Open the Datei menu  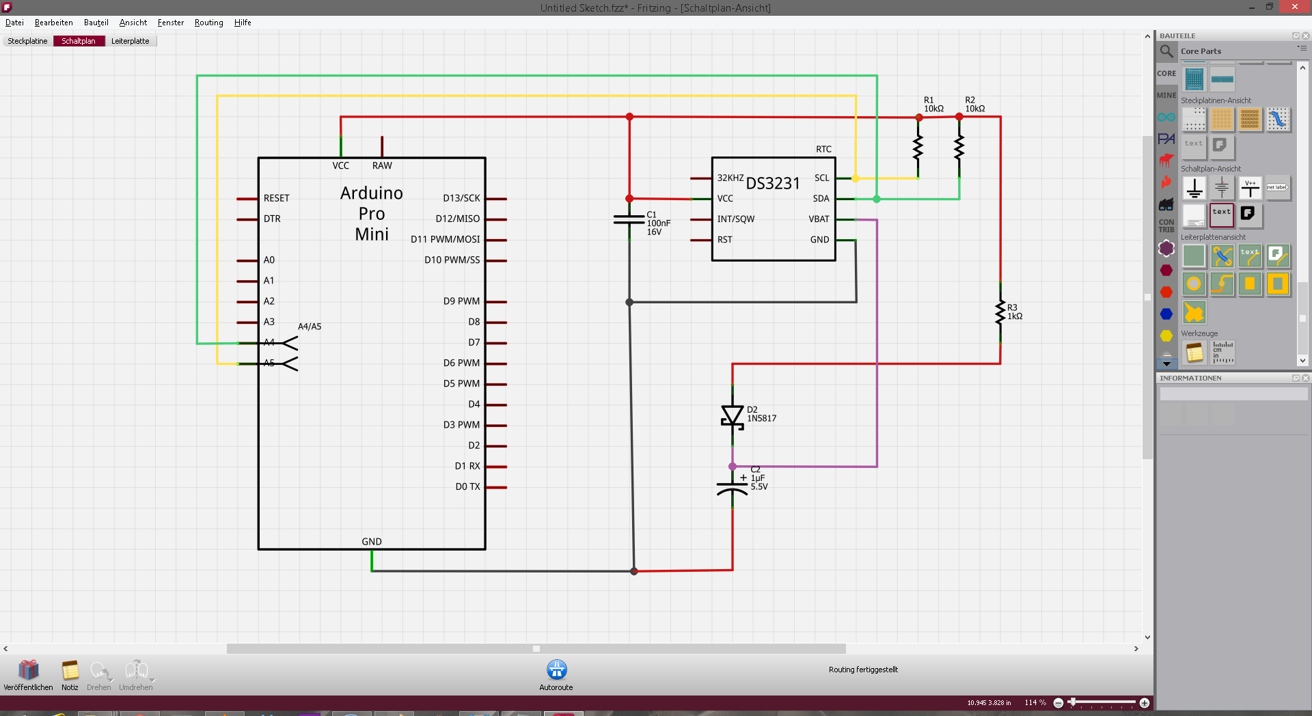click(x=14, y=23)
